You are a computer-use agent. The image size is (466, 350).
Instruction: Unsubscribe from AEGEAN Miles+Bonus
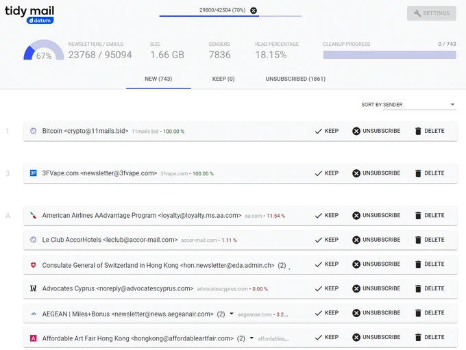click(x=376, y=313)
